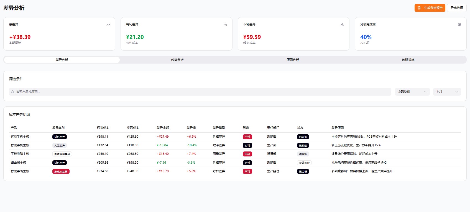470x212 pixels.
Task: Focus the 搜索产品或原因 search field
Action: 200,92
